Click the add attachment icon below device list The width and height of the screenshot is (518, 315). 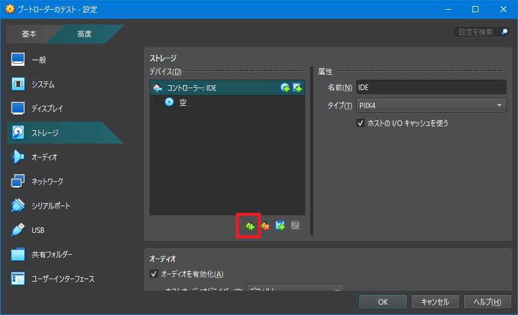click(x=280, y=226)
